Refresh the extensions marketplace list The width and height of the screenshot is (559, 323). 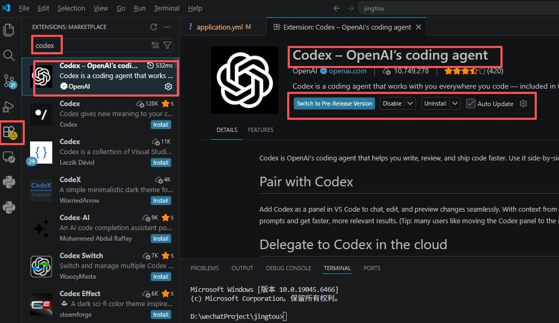click(154, 27)
